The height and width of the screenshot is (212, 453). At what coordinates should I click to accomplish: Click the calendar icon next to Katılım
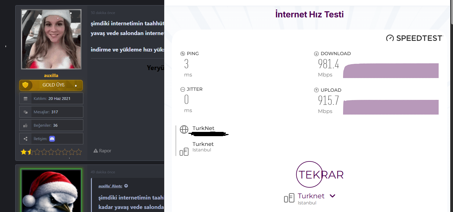pyautogui.click(x=26, y=99)
